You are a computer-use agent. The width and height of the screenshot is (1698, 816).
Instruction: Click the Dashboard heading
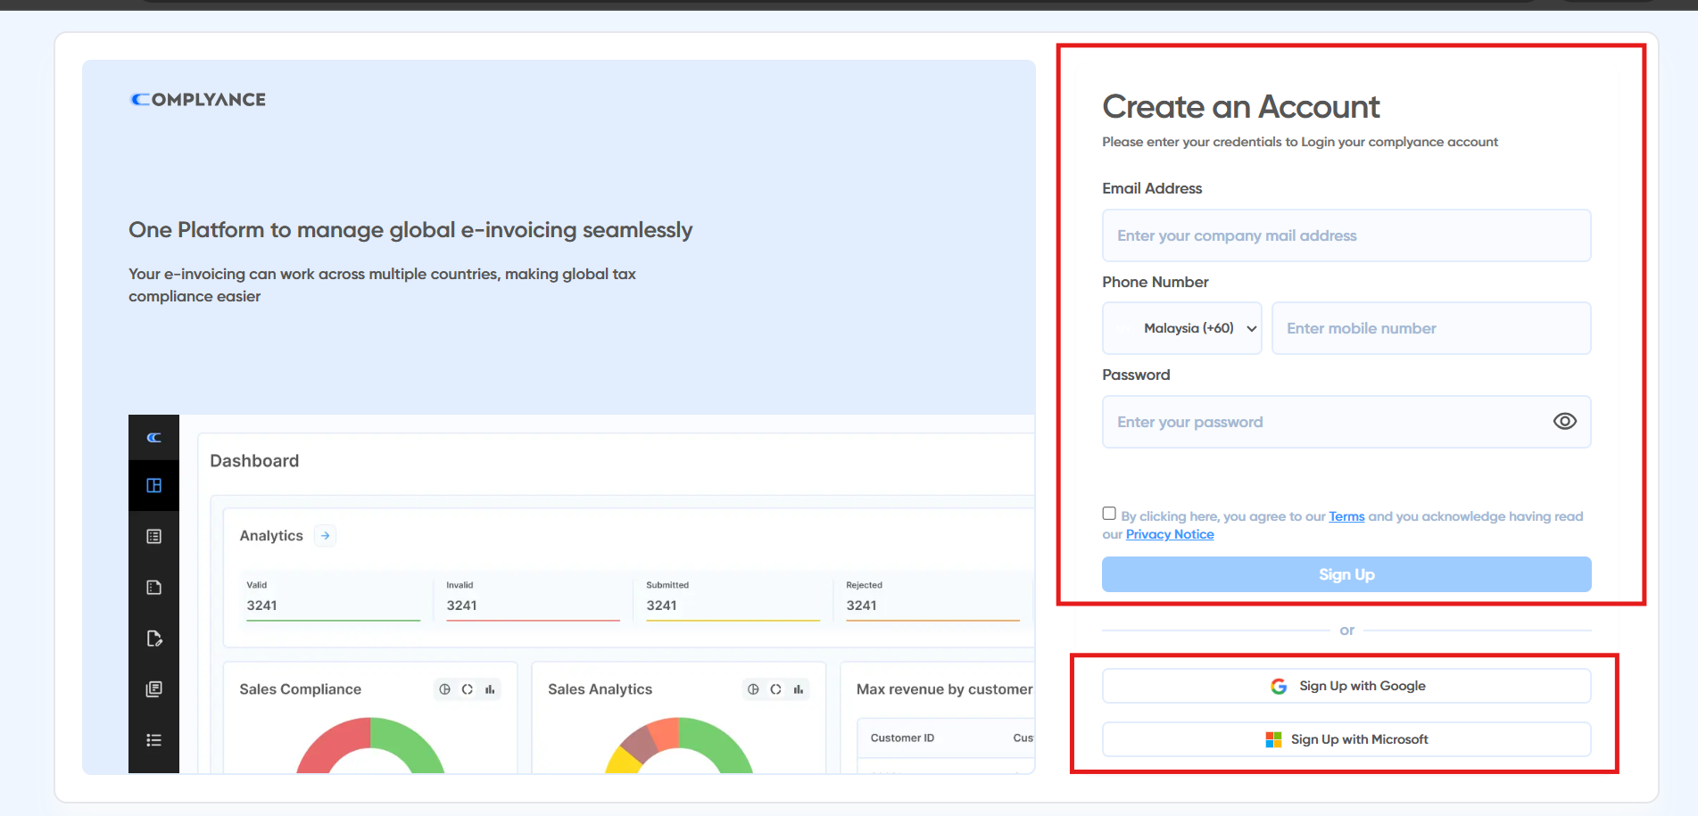(x=254, y=461)
